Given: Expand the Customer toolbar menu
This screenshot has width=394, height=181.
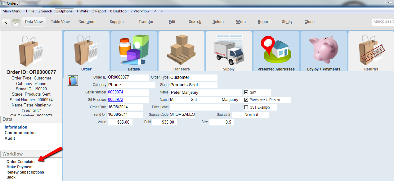Looking at the screenshot, I should [x=87, y=22].
